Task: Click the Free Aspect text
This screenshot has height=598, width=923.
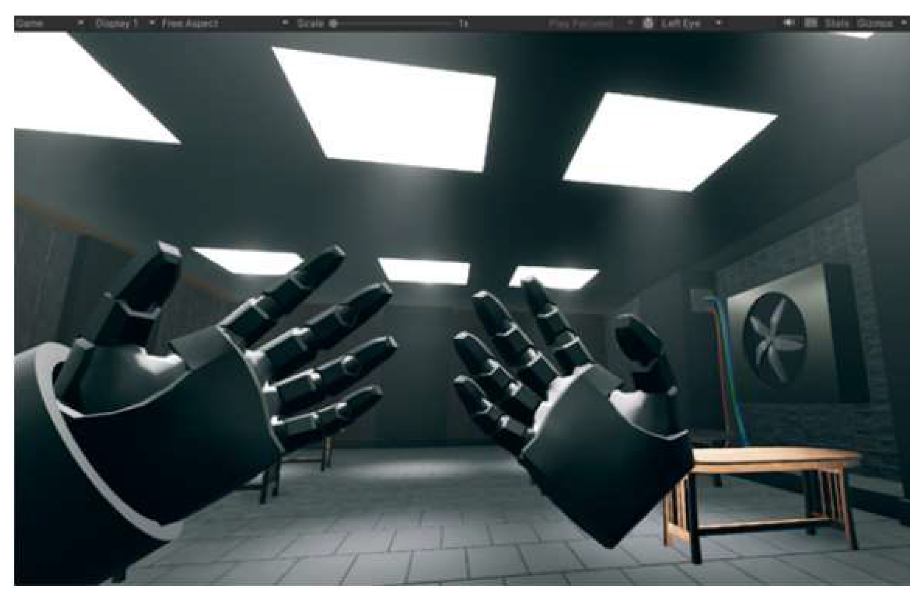Action: tap(190, 23)
